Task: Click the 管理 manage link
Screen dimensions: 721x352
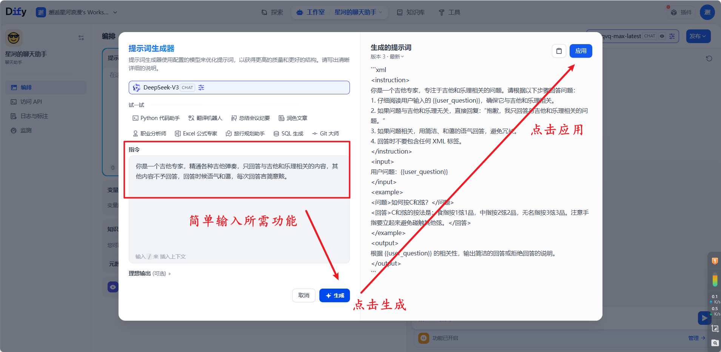Action: pos(696,338)
